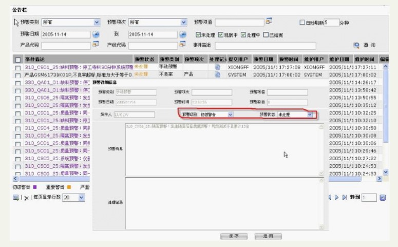Open lookup icon beside 产品代码 field
The image size is (398, 247).
(96, 44)
